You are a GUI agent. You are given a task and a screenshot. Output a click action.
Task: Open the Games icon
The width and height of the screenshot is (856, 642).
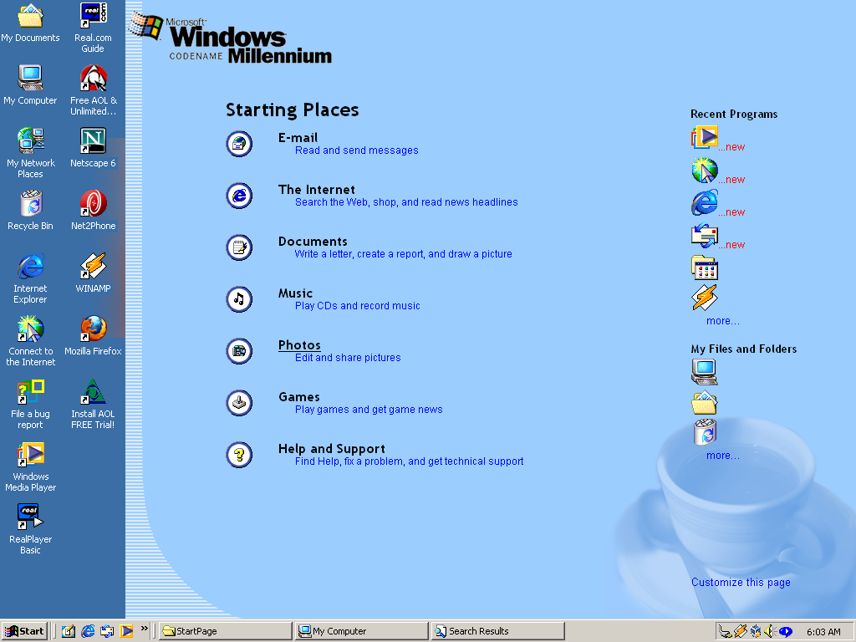tap(239, 402)
